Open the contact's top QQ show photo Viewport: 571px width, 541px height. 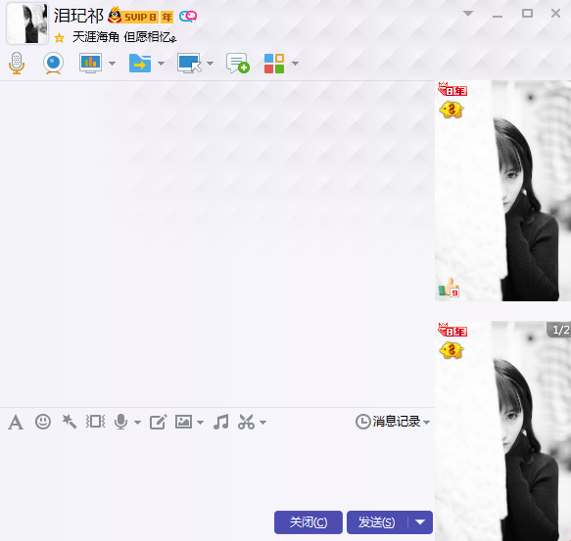[502, 191]
